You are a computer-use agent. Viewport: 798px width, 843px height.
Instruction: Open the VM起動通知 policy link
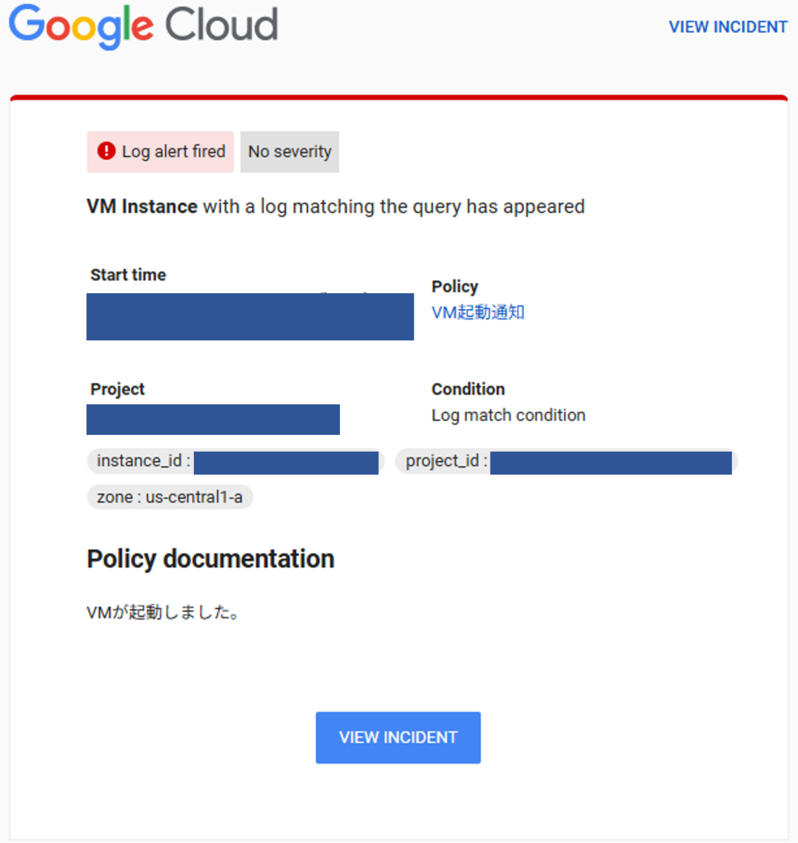(x=478, y=312)
